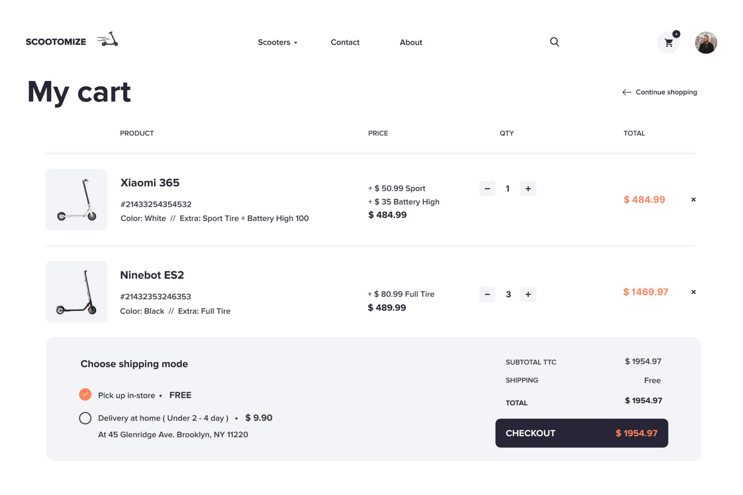This screenshot has width=743, height=495.
Task: Click the Continue shopping link
Action: click(x=660, y=92)
